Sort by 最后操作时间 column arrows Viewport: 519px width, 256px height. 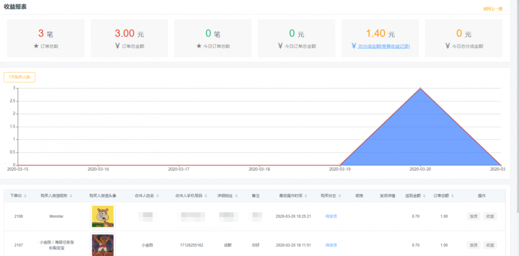tap(306, 196)
